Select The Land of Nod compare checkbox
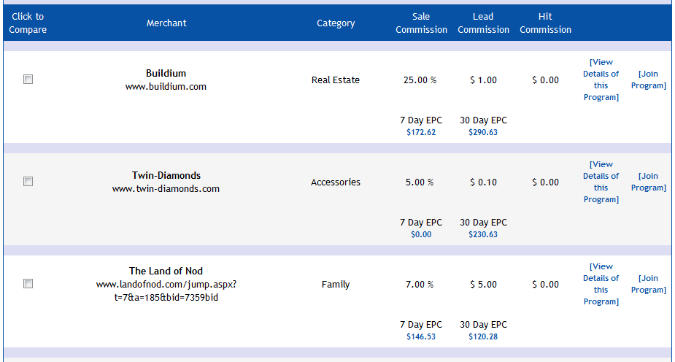Viewport: 675px width, 362px height. [x=28, y=284]
